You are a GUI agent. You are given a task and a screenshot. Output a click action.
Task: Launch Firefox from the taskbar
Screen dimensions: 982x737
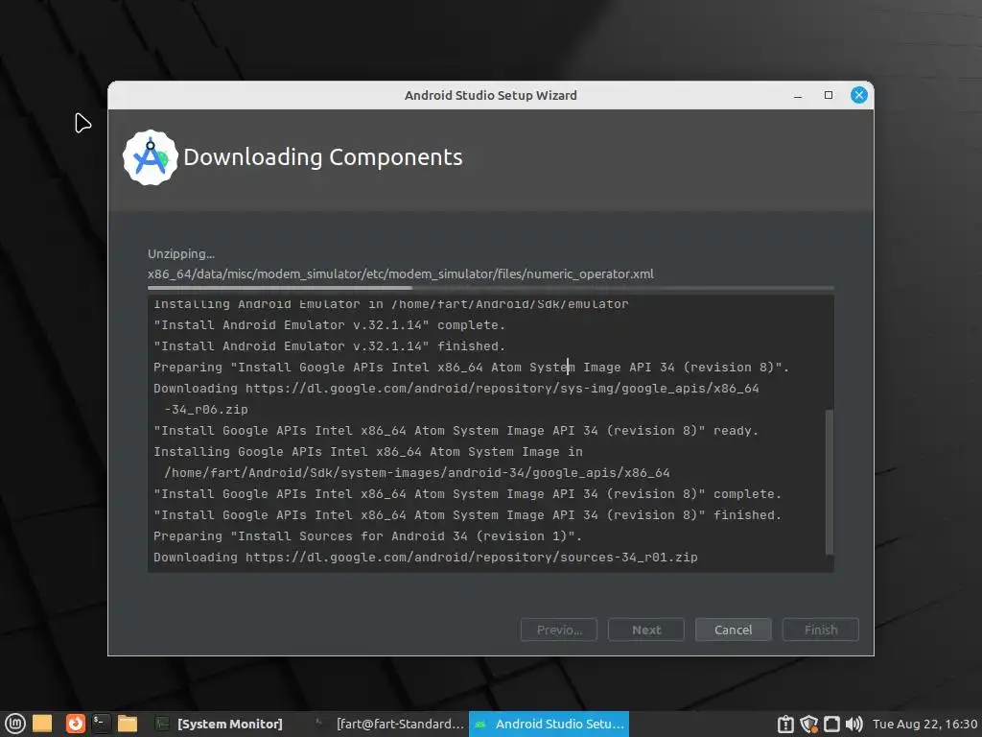(75, 724)
